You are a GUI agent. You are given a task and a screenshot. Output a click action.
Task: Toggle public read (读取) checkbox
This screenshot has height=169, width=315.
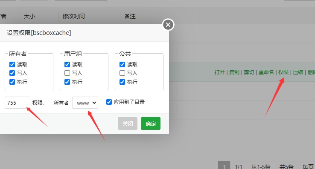coord(122,64)
